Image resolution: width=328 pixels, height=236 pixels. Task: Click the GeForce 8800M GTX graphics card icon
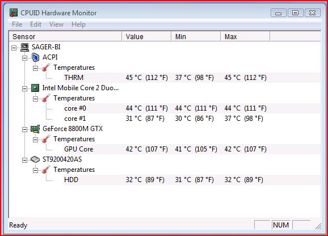point(35,129)
